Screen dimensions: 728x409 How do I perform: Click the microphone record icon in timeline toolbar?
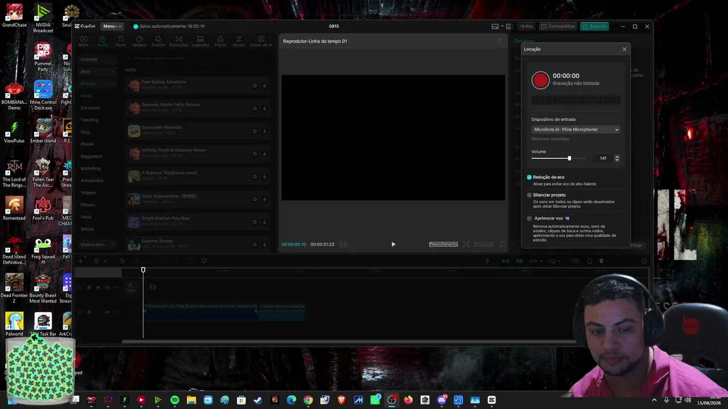(487, 261)
